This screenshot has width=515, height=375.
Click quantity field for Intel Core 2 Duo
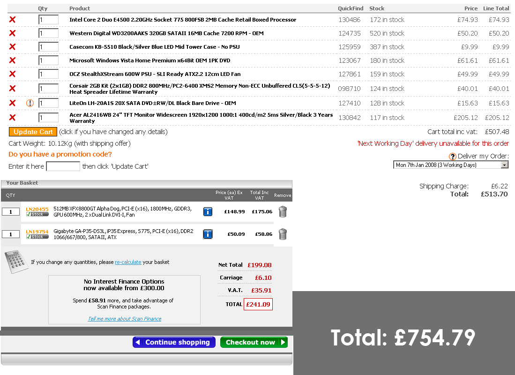pos(49,20)
